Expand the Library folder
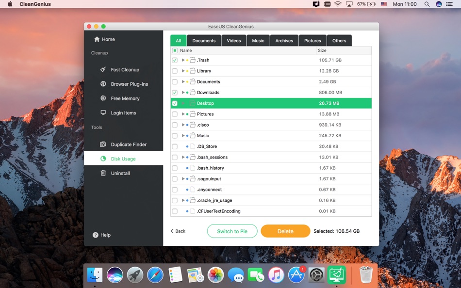Image resolution: width=461 pixels, height=288 pixels. pos(183,71)
